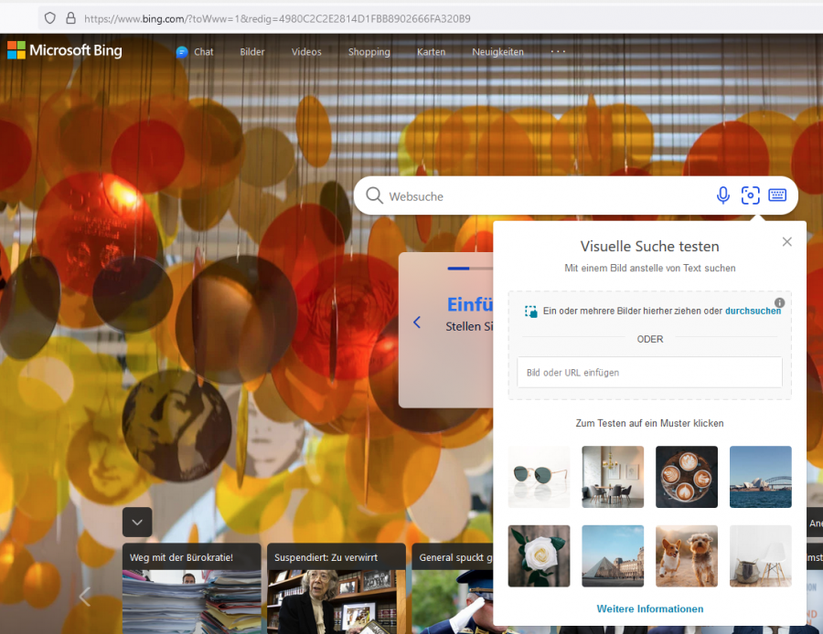823x634 pixels.
Task: Open the Chat tab
Action: click(195, 52)
